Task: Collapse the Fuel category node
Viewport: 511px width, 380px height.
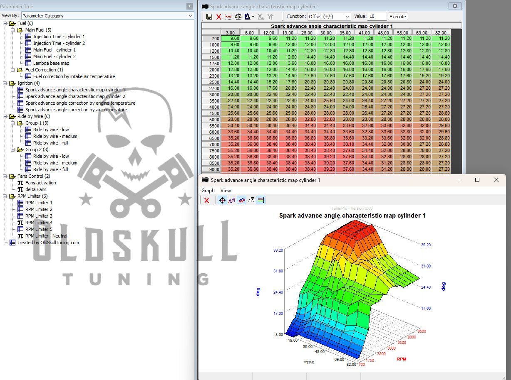Action: coord(4,23)
